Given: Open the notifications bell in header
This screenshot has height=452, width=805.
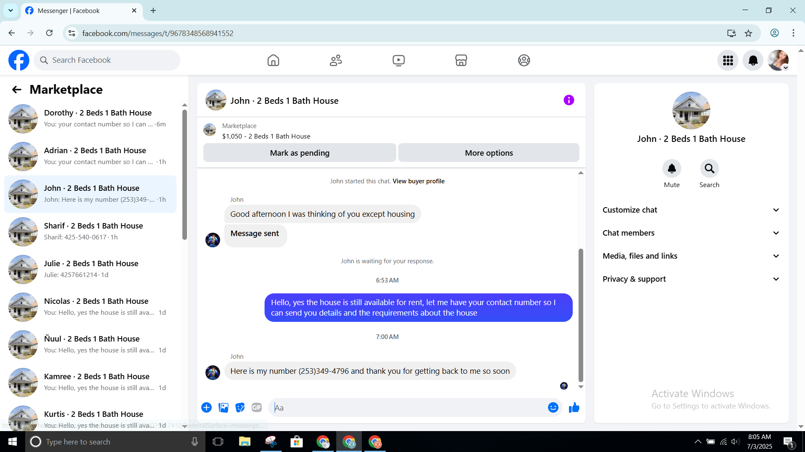Looking at the screenshot, I should (753, 60).
